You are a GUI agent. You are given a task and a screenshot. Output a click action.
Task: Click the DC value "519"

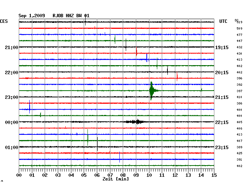(239, 22)
